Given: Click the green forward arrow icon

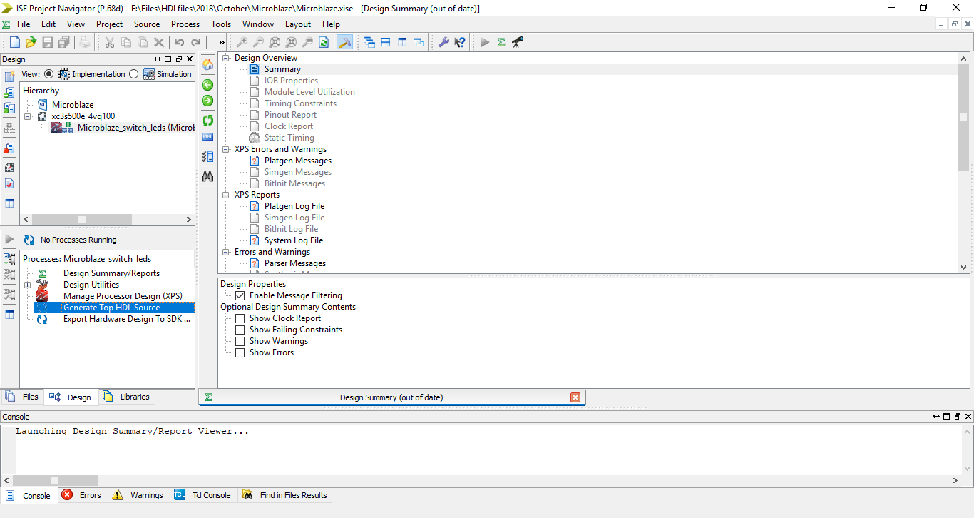Looking at the screenshot, I should tap(207, 101).
